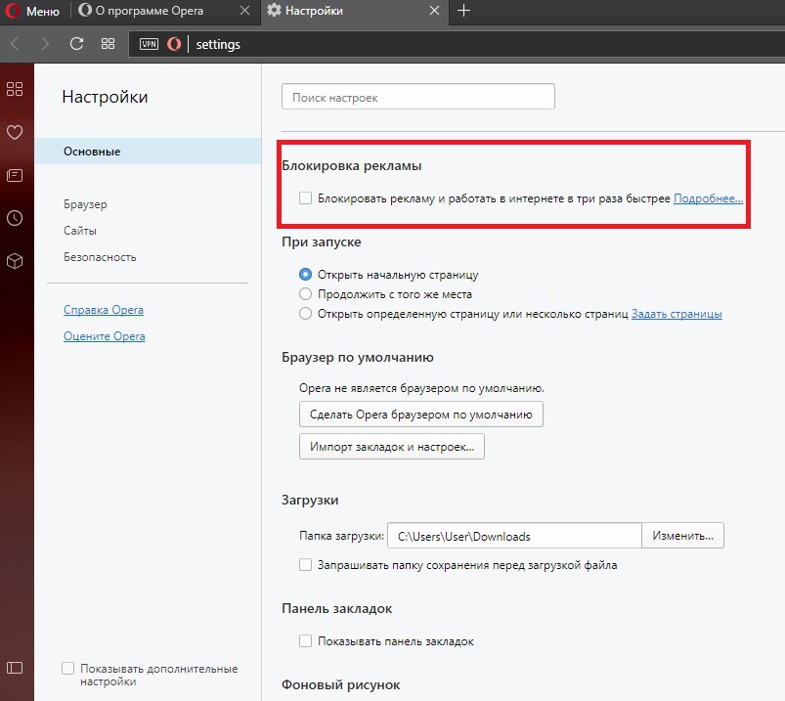Click the Поиск настроек search field
The height and width of the screenshot is (701, 785).
pos(418,97)
